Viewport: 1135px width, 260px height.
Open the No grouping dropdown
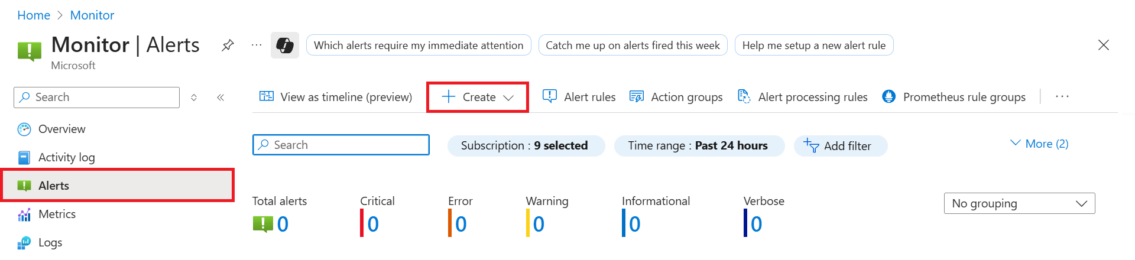tap(1019, 203)
